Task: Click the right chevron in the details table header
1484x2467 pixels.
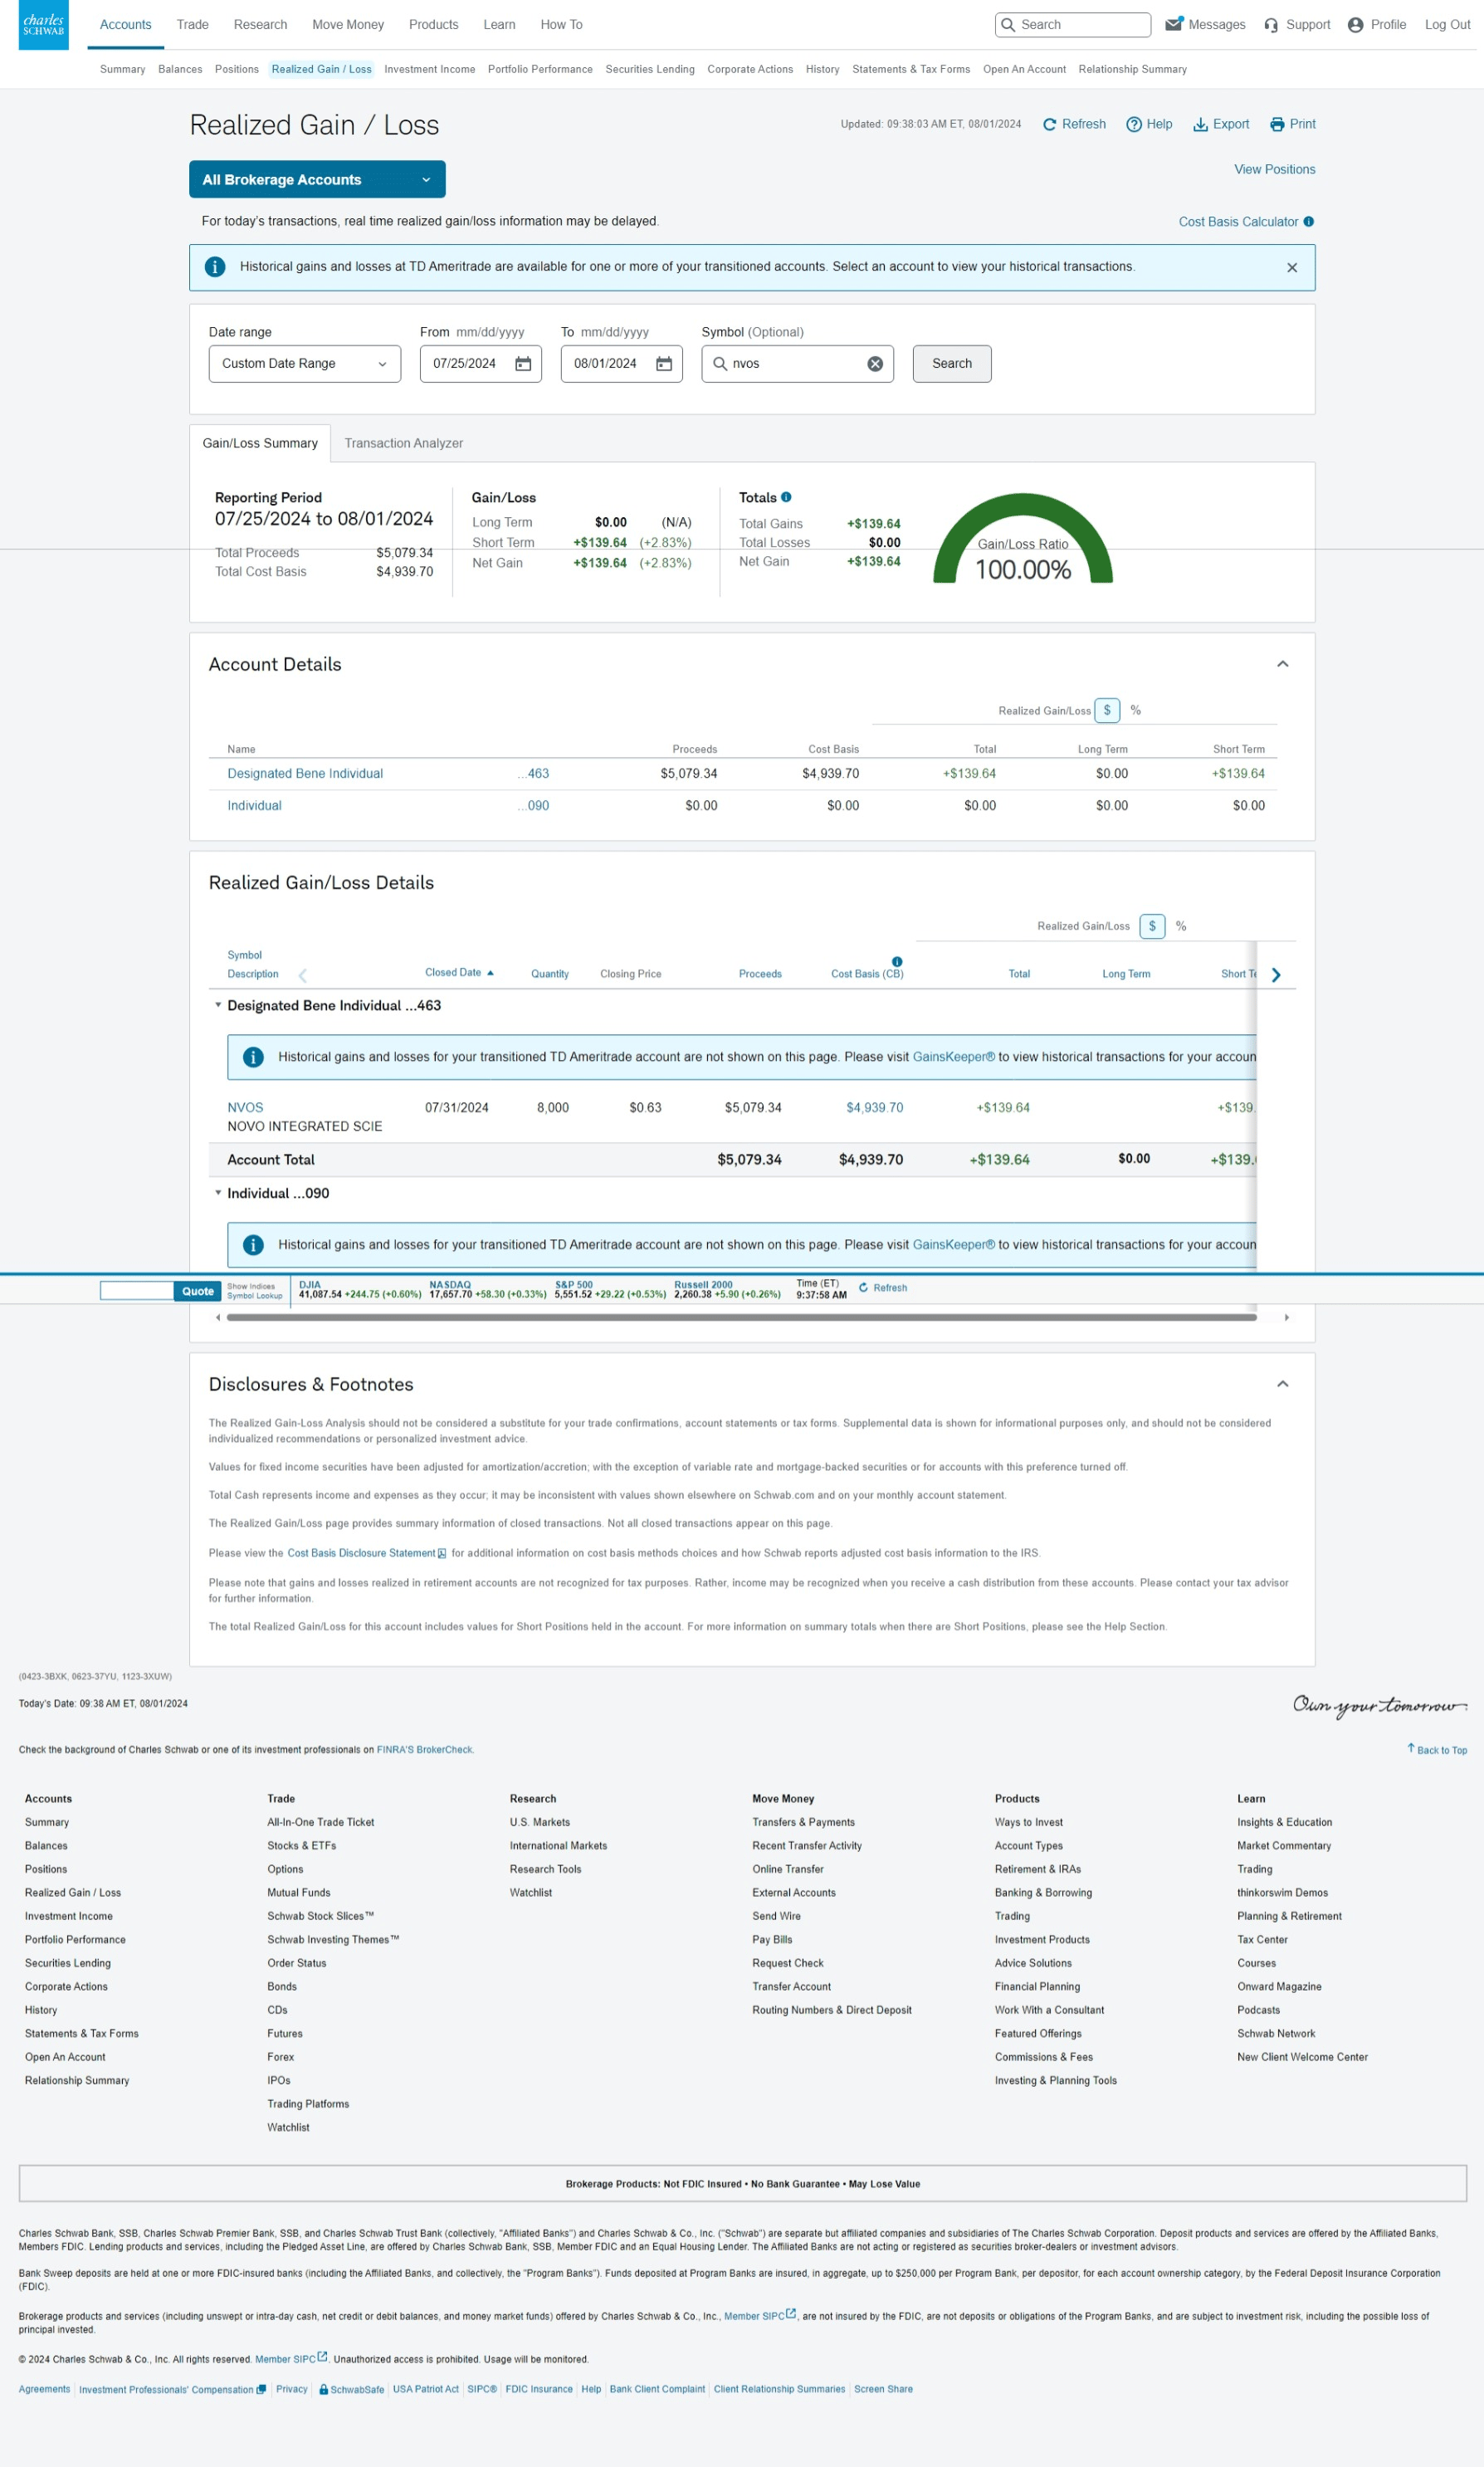Action: [x=1276, y=975]
